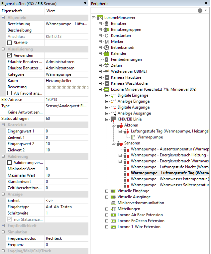This screenshot has height=254, width=211.
Task: Edit the EIB-Adresse value 1/0/13
Action: [x=66, y=100]
